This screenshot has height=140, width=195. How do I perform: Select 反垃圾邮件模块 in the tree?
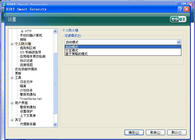(26, 69)
